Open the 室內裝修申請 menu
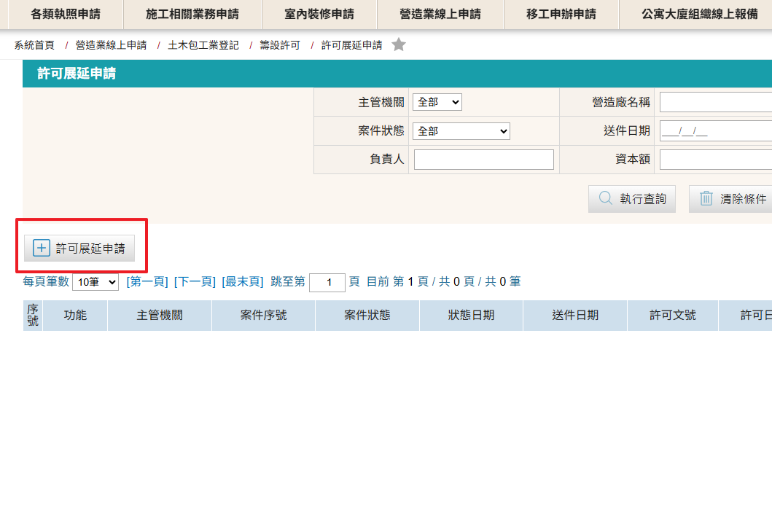Screen dimensions: 772x516 point(319,14)
